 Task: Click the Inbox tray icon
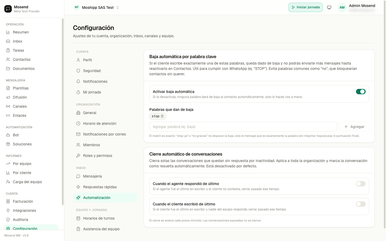[x=8, y=41]
